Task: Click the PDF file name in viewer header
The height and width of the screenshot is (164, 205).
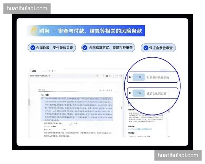Action: click(x=40, y=76)
